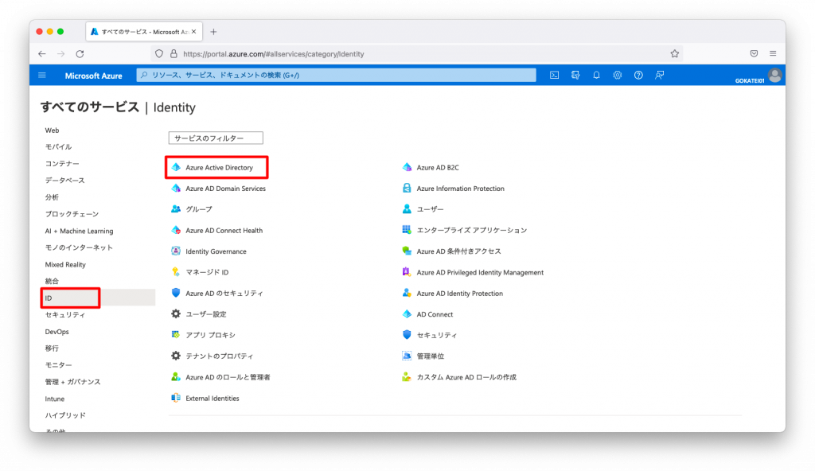This screenshot has height=471, width=815.
Task: Open a new browser tab
Action: click(x=213, y=32)
